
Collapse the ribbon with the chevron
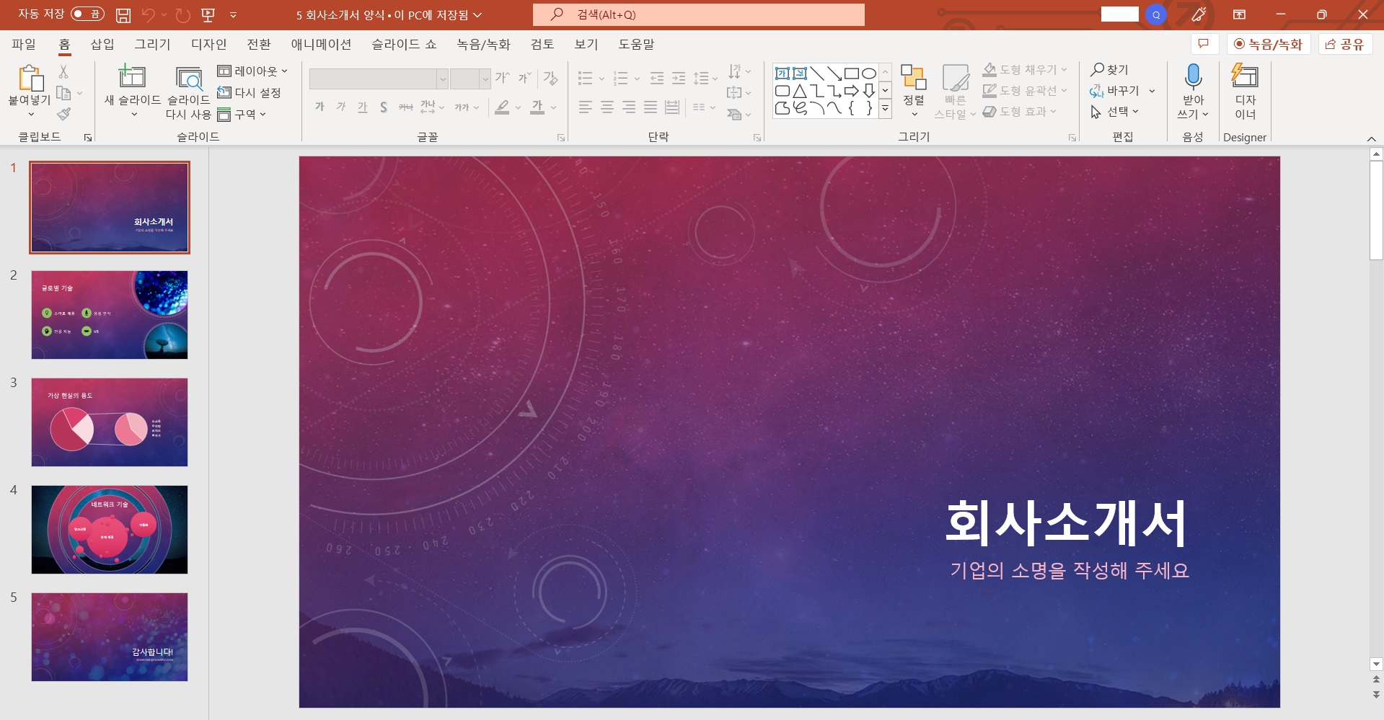[x=1371, y=138]
